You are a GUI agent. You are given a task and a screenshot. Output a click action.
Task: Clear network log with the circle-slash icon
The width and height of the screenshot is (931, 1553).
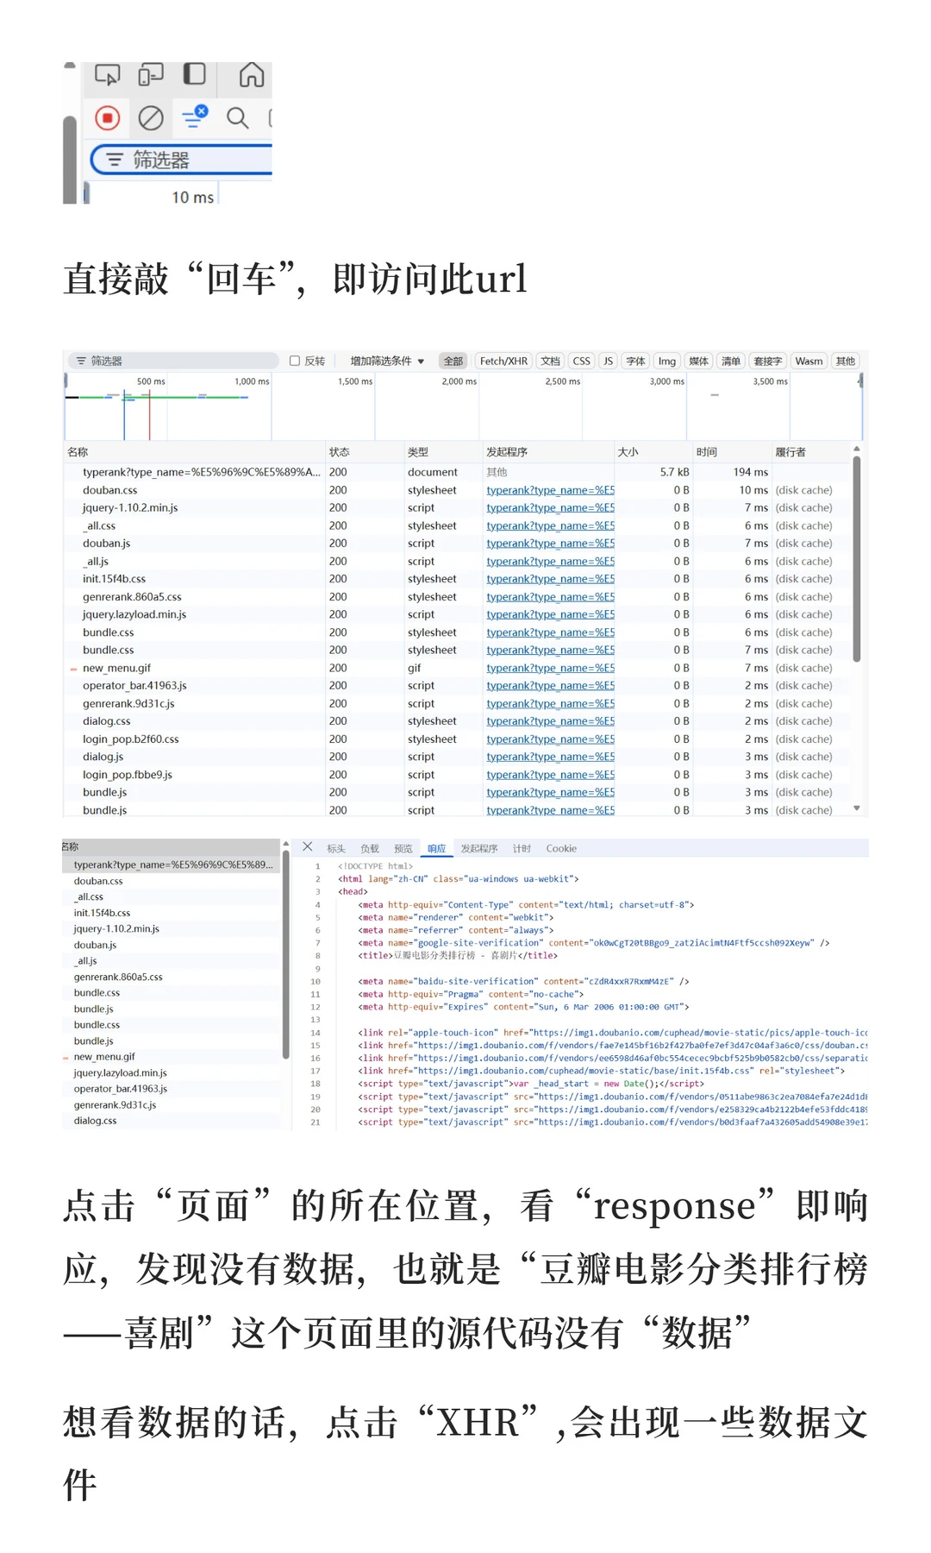click(x=151, y=117)
